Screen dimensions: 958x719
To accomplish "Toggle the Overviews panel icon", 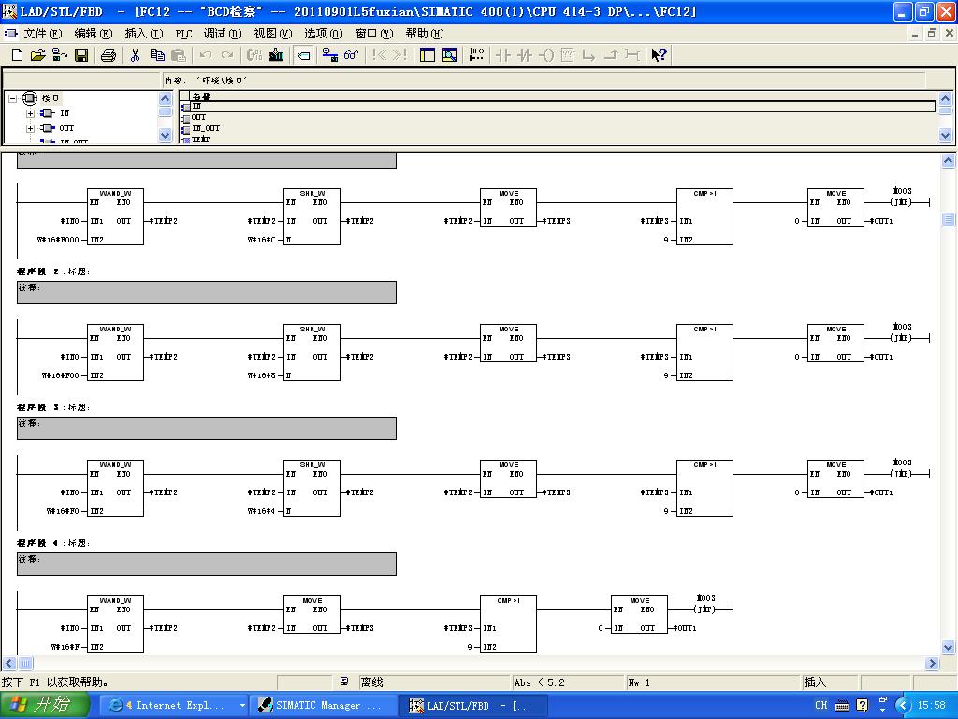I will 428,55.
